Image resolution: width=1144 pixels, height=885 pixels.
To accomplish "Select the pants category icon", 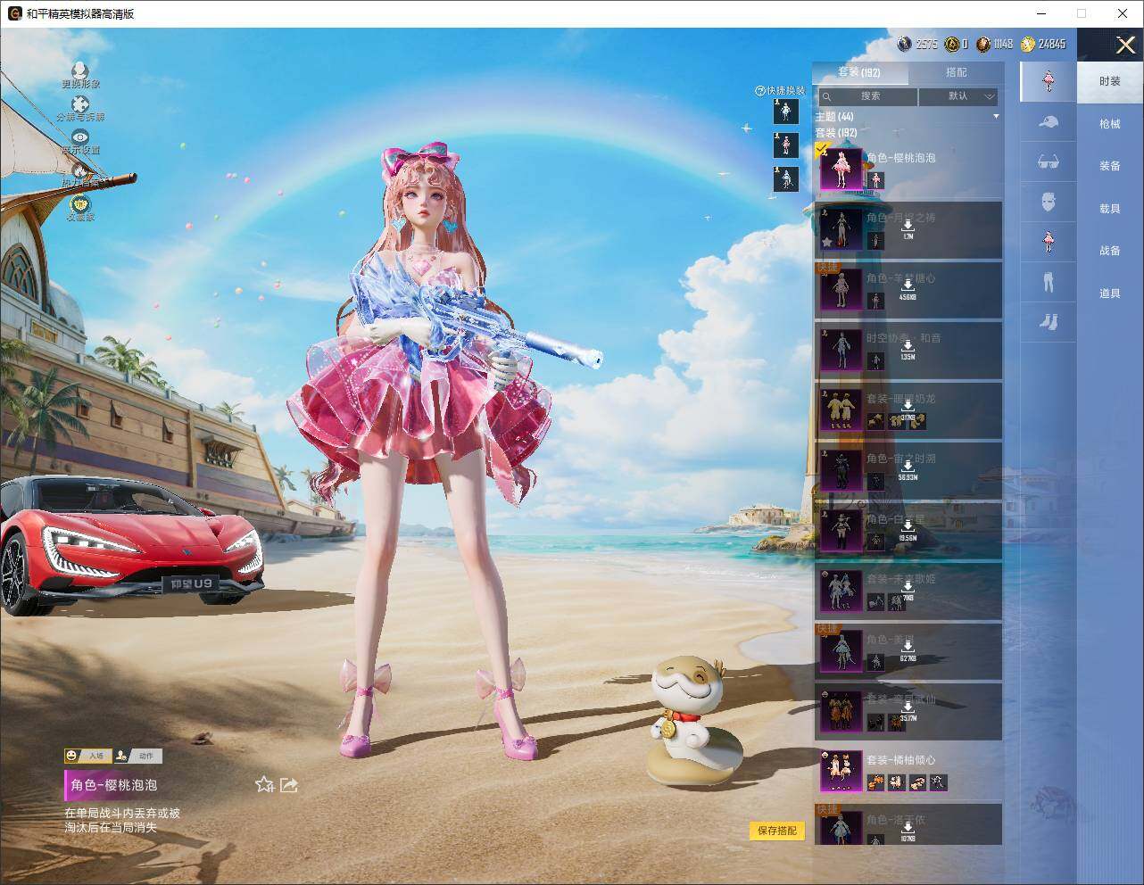I will coord(1049,282).
